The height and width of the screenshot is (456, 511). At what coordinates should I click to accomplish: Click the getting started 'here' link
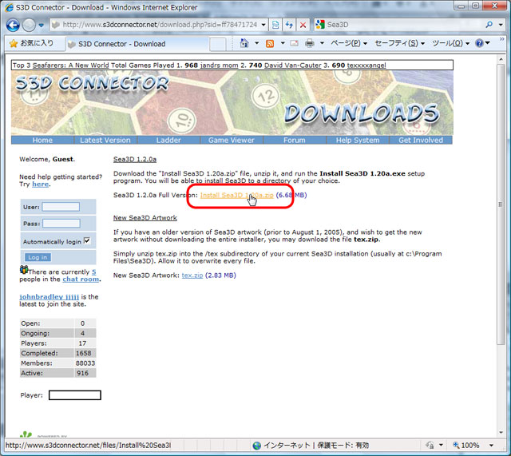point(41,184)
